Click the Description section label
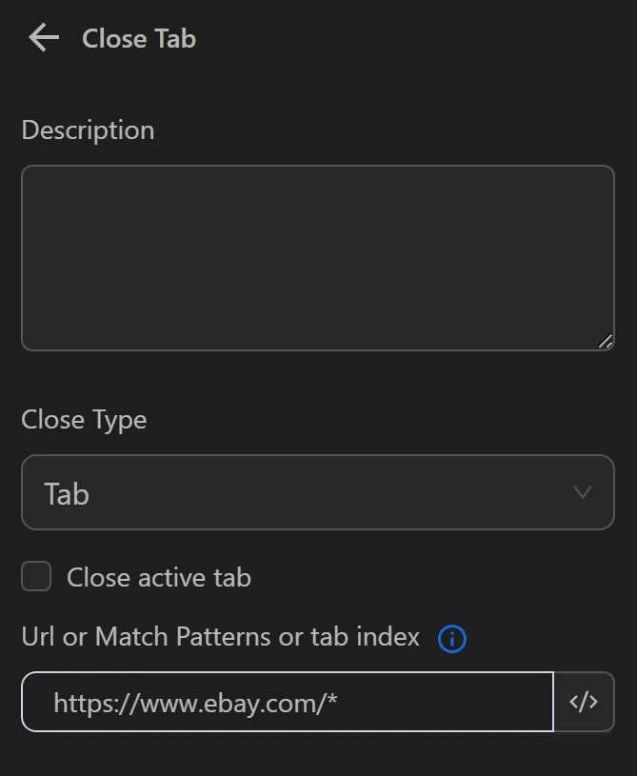The width and height of the screenshot is (637, 776). (88, 129)
